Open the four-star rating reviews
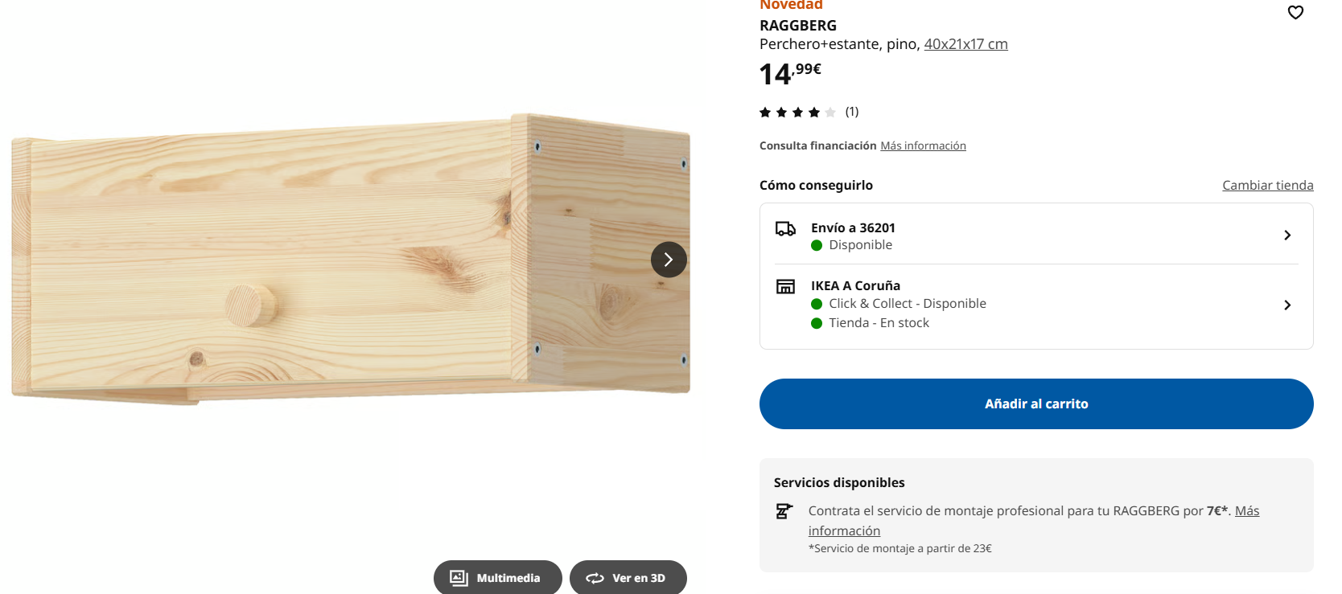The image size is (1342, 594). (x=797, y=112)
